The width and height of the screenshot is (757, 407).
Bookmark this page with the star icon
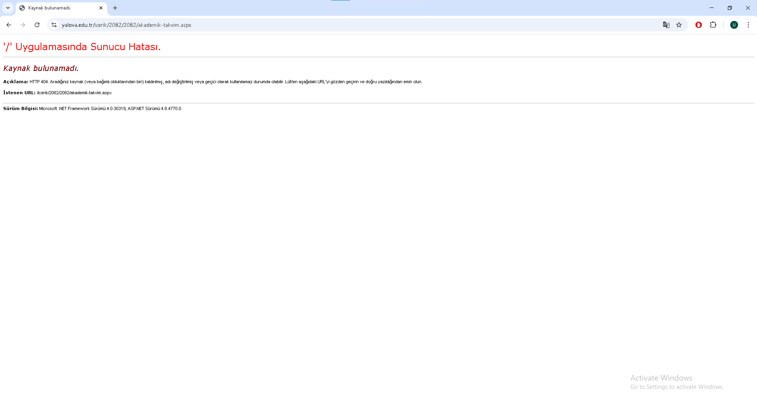[x=679, y=25]
